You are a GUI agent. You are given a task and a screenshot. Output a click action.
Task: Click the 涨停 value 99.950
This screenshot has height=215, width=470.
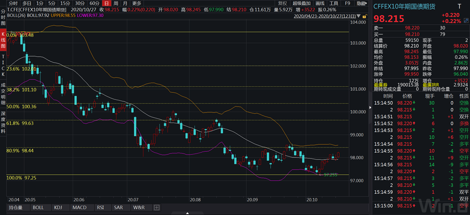[x=412, y=74]
